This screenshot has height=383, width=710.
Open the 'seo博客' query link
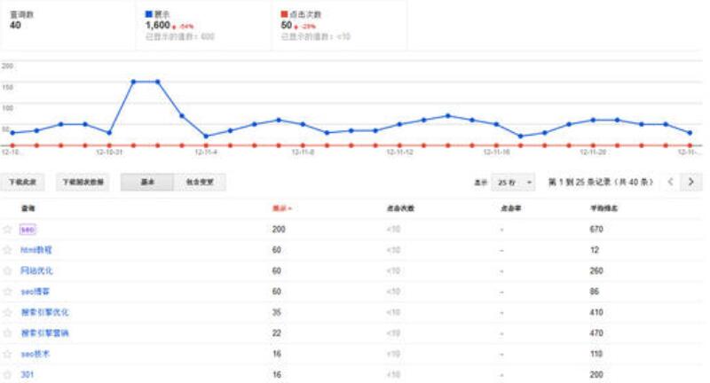click(x=35, y=291)
